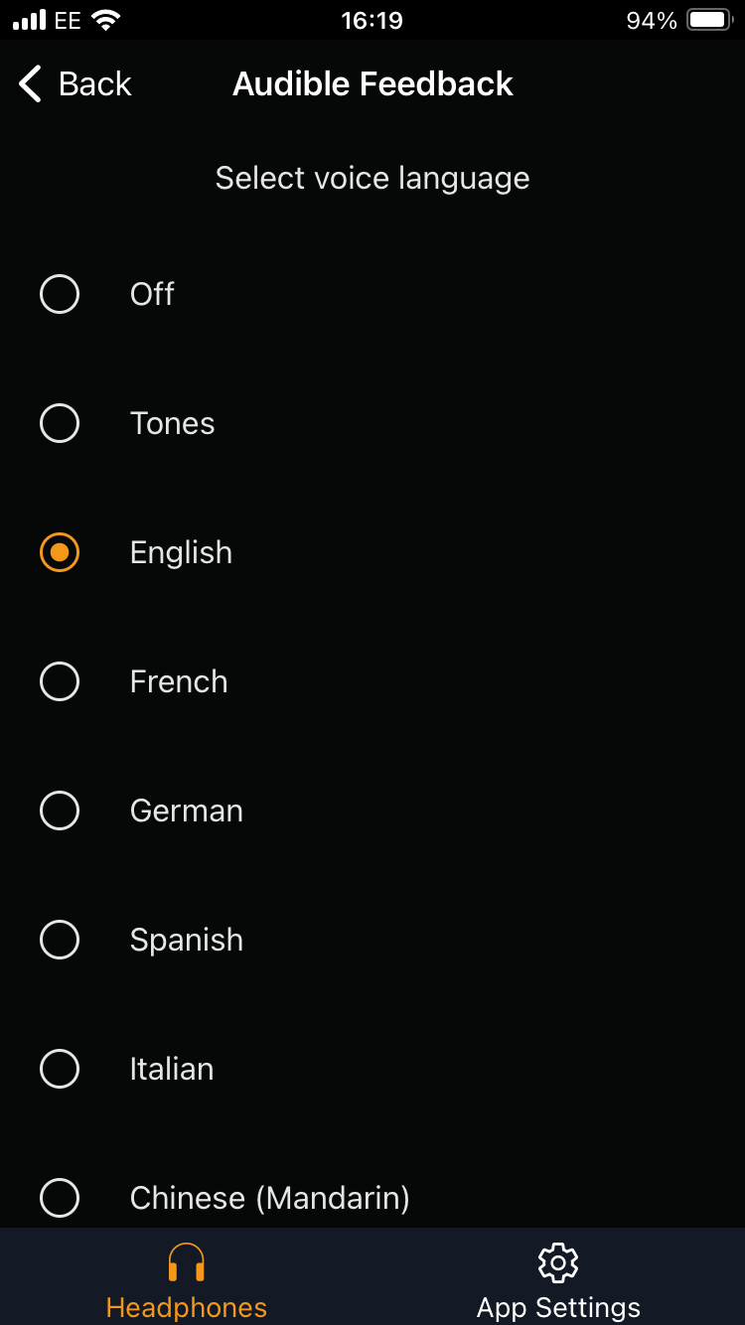
Task: Open the App Settings tab label
Action: (558, 1307)
